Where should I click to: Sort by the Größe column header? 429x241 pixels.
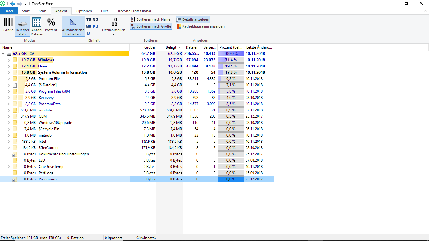[x=143, y=47]
